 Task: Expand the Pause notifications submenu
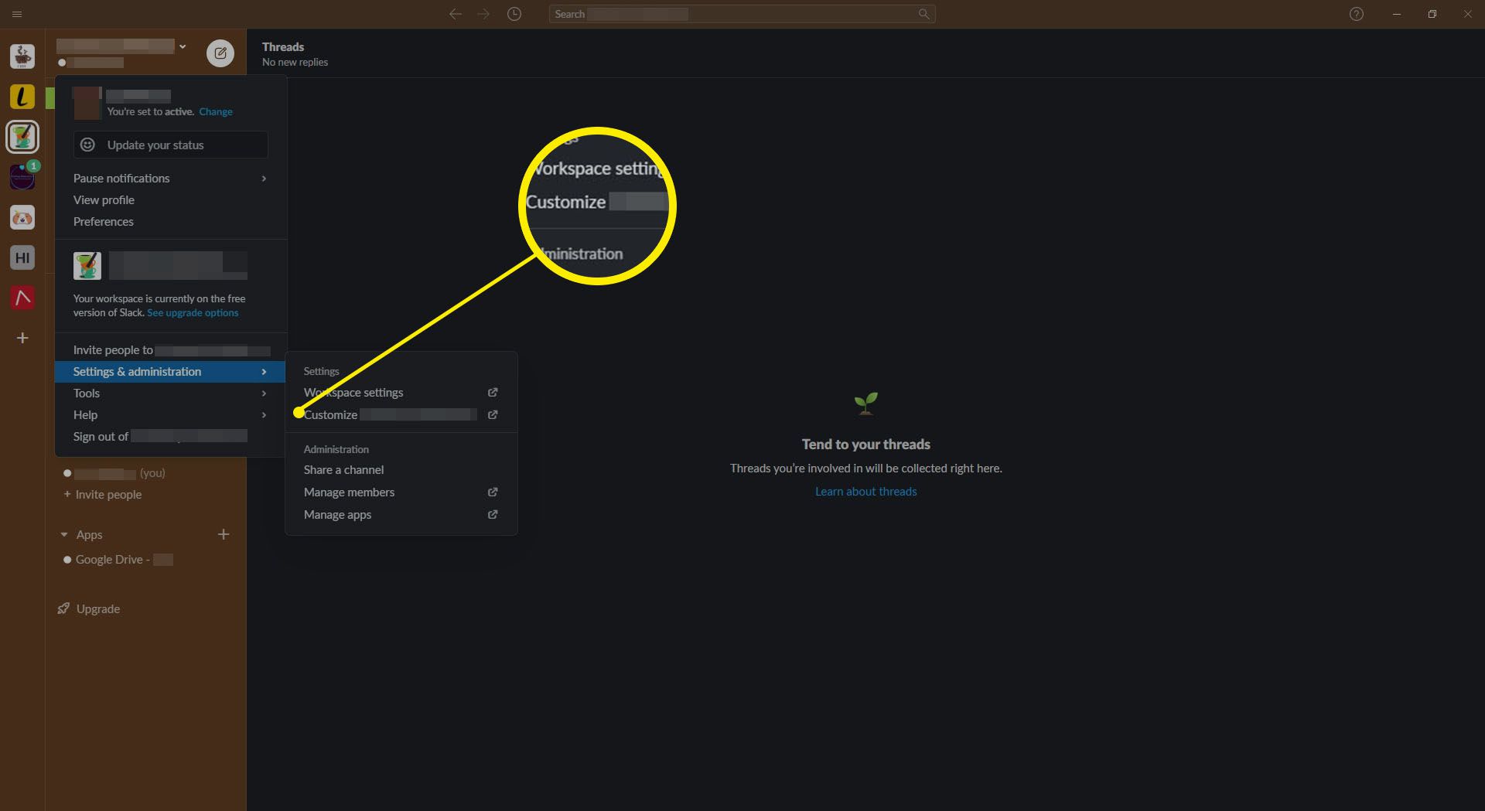click(170, 179)
